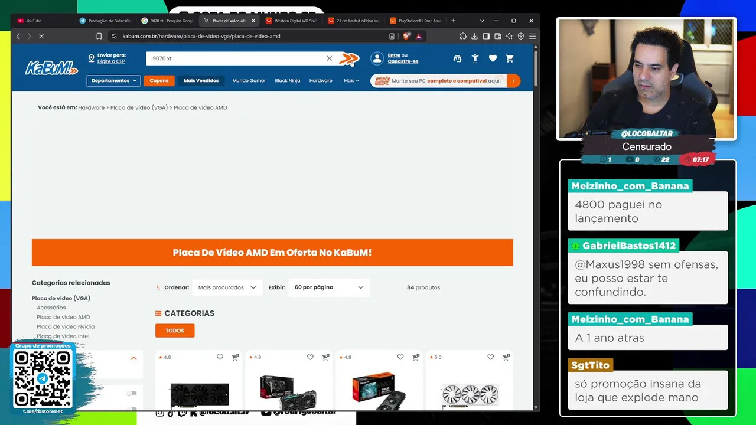Click into the '9070 xt' search field
Image resolution: width=756 pixels, height=425 pixels.
tap(236, 58)
